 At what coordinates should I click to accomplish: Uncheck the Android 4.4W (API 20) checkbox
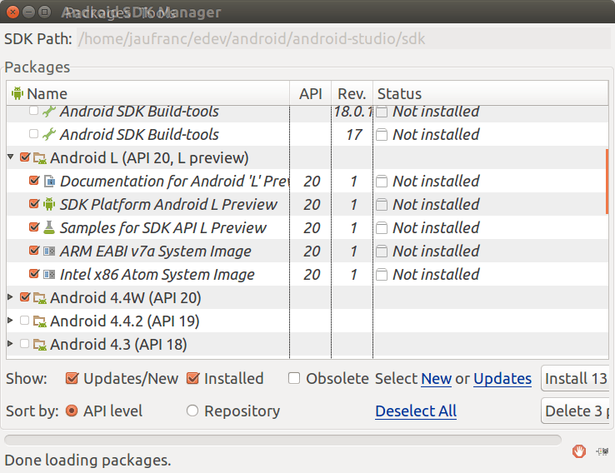25,297
